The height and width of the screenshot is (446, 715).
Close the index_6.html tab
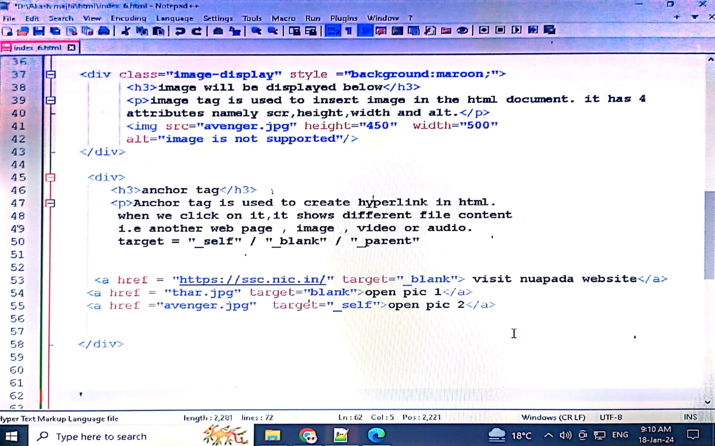pyautogui.click(x=71, y=47)
